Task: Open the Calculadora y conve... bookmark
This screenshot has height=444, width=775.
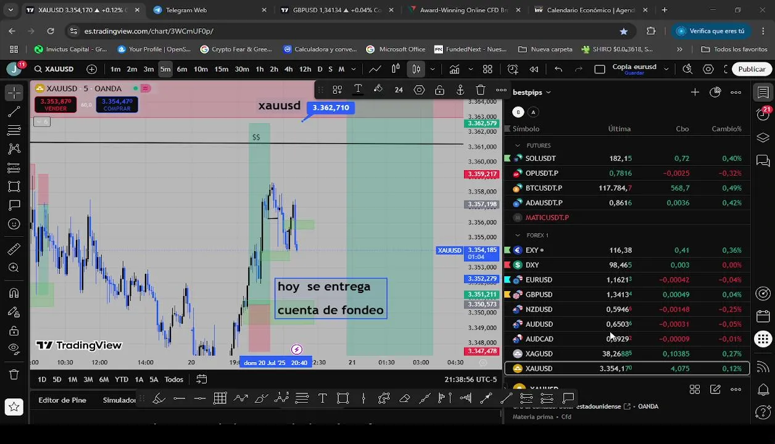Action: click(320, 49)
